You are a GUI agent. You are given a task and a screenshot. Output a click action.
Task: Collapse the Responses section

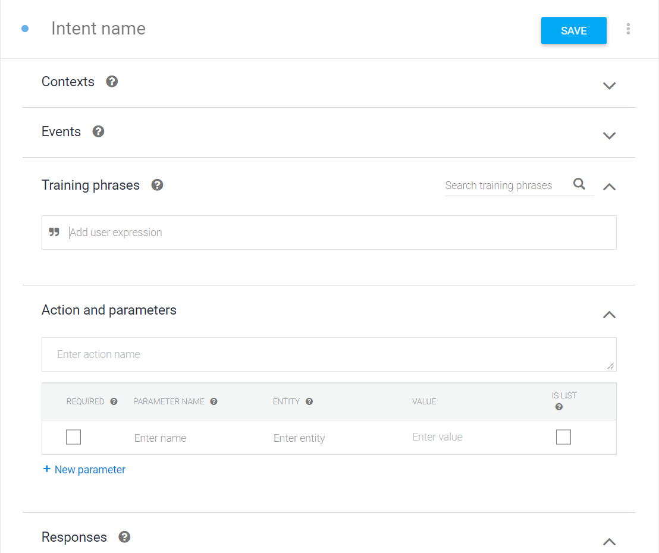coord(610,542)
